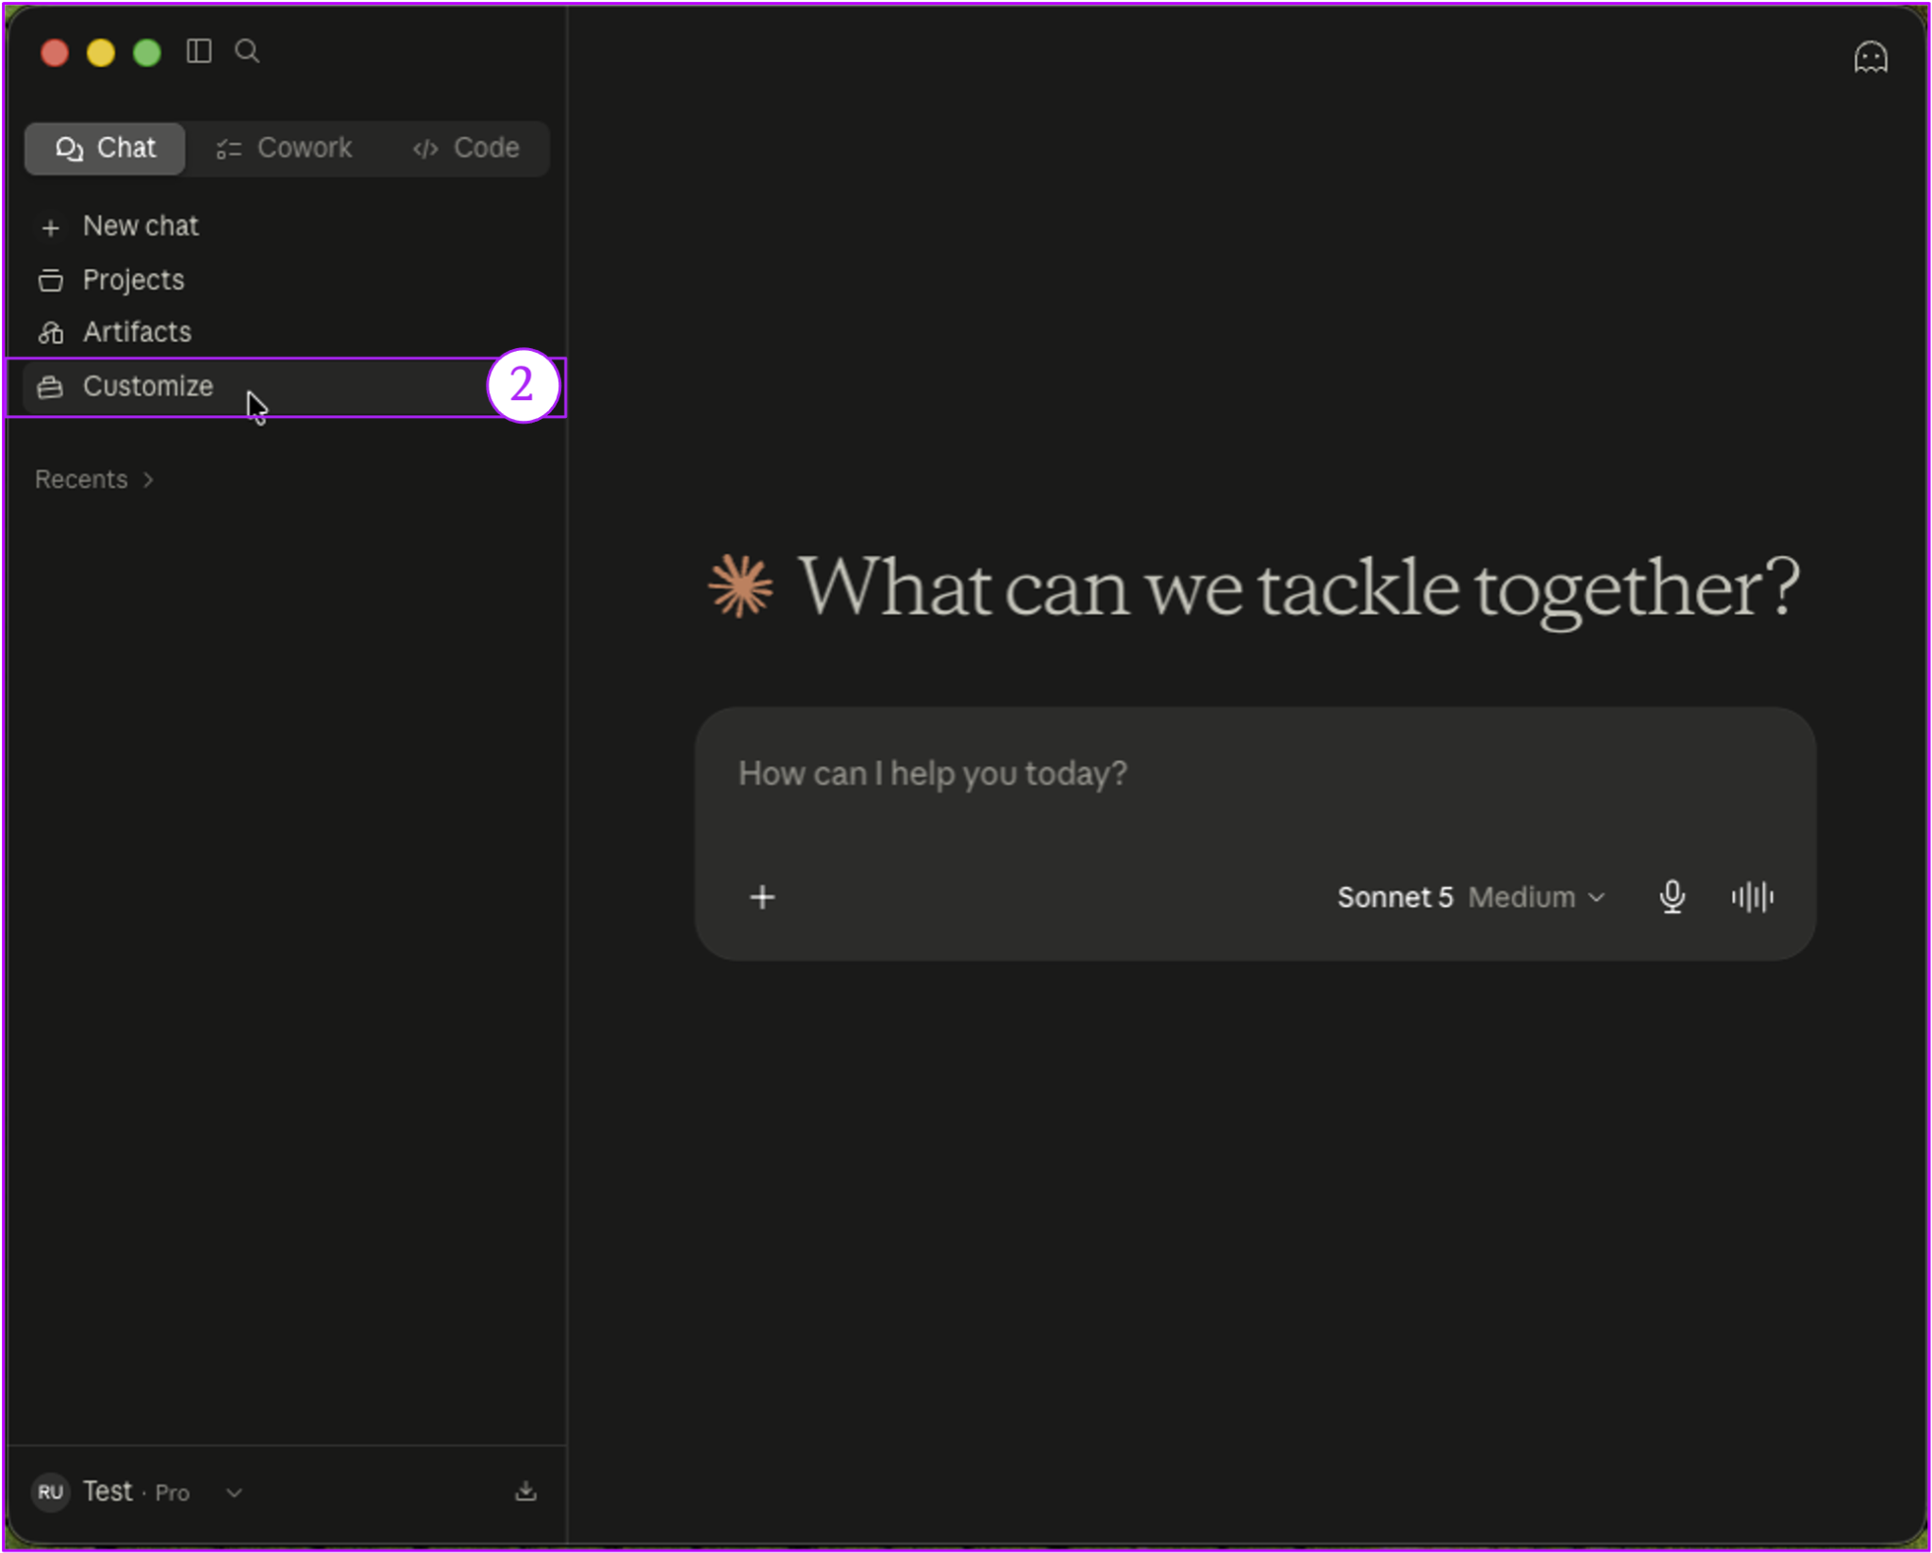Click the Artifacts shapes icon
Viewport: 1932px width, 1553px height.
click(x=51, y=333)
